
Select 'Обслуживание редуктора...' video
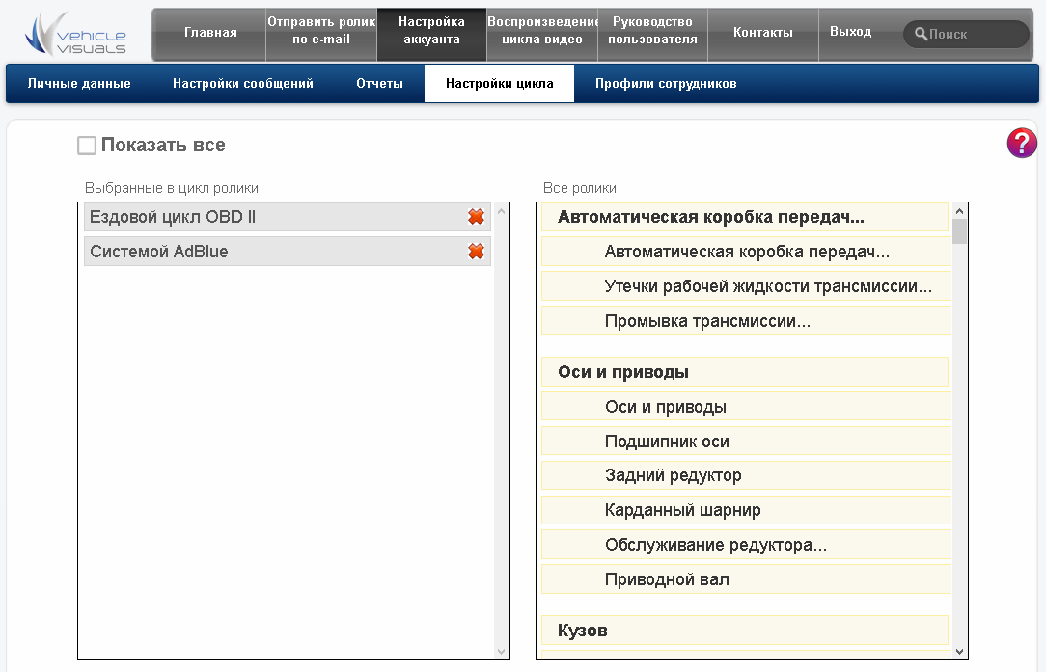point(746,545)
